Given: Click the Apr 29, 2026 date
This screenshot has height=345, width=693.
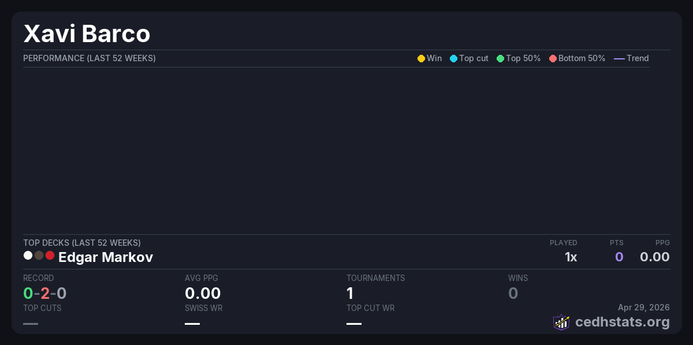Looking at the screenshot, I should point(643,307).
